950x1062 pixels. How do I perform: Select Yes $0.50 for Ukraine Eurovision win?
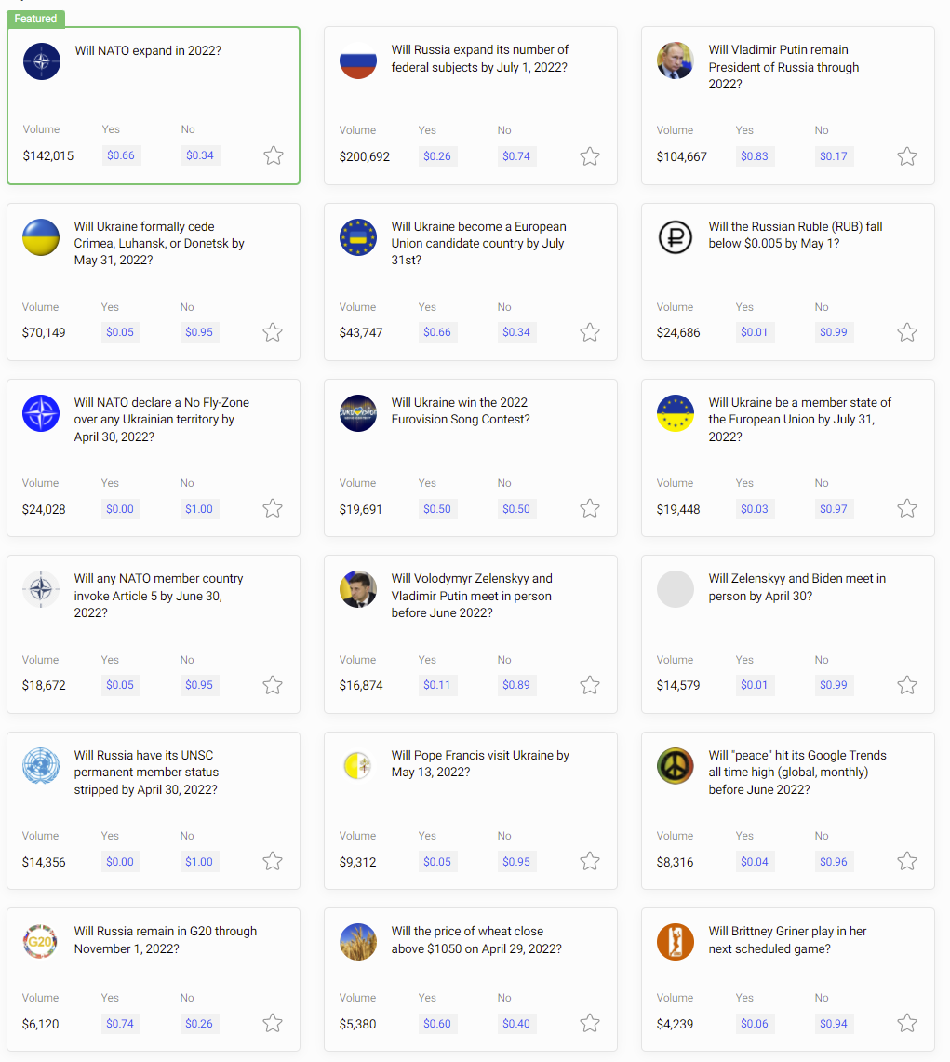[437, 509]
